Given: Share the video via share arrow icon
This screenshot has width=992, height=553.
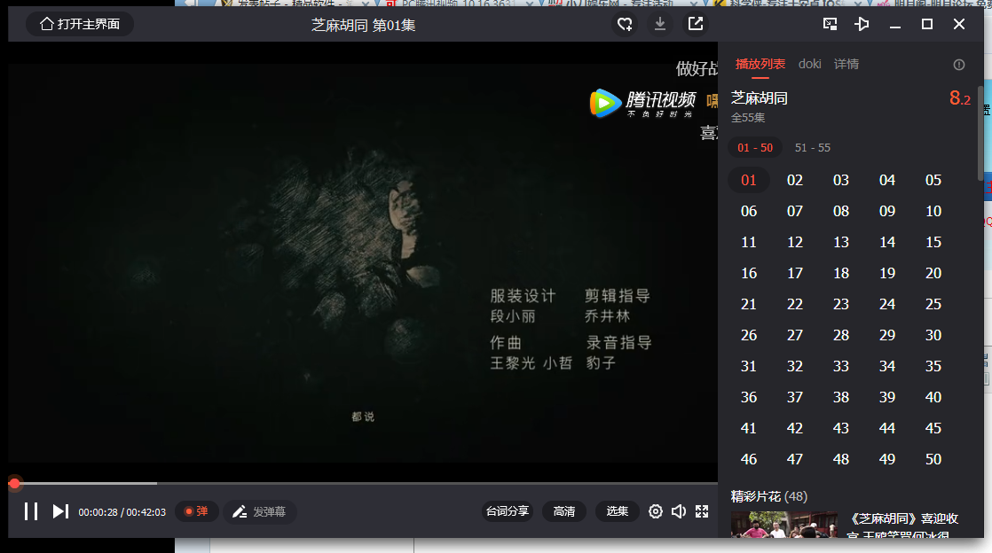Looking at the screenshot, I should (696, 24).
